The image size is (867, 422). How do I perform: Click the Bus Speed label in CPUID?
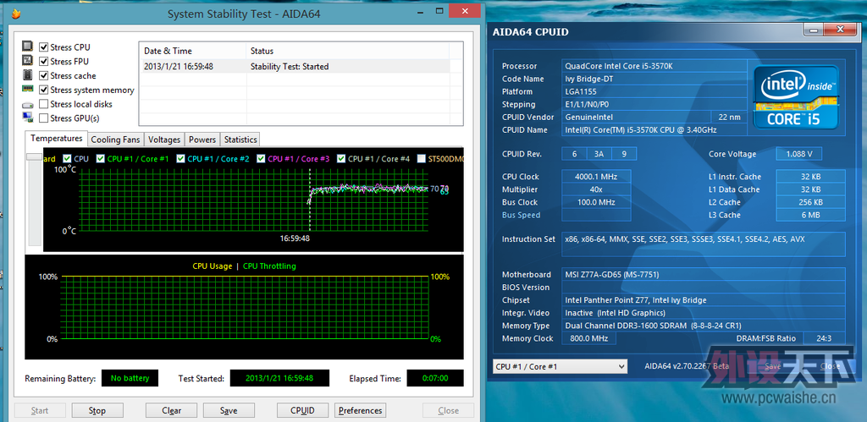click(521, 215)
